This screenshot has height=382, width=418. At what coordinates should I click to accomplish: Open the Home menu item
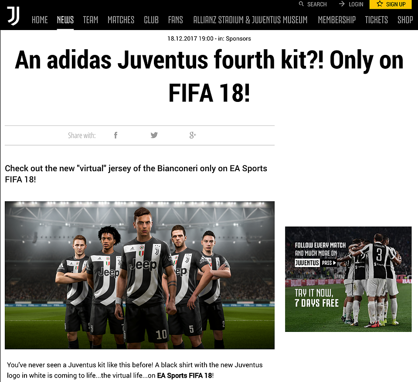coord(40,20)
